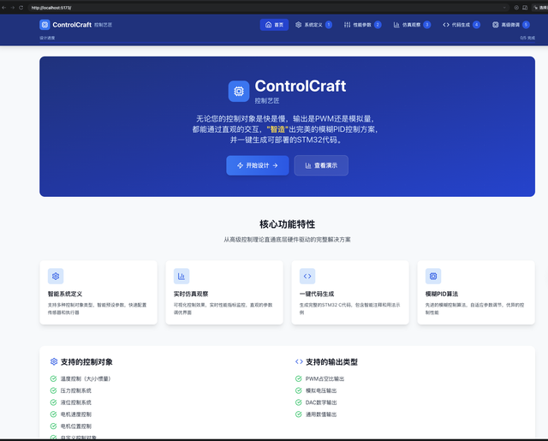Select the 温度控制（大/小惯量）list item text
This screenshot has width=548, height=441.
tap(86, 378)
